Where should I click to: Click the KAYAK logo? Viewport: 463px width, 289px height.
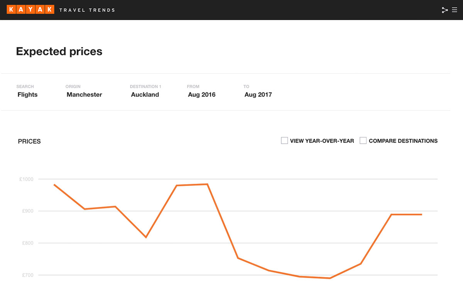pos(30,10)
